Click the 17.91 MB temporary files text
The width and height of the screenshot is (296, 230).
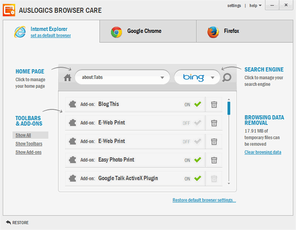[x=262, y=137]
